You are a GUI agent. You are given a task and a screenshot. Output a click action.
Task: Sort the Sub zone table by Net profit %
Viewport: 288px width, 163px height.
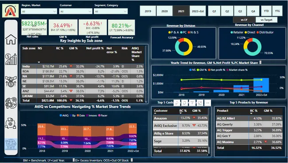[x=95, y=48]
